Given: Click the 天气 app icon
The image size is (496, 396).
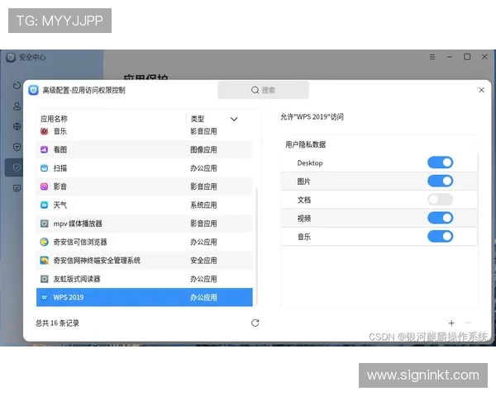Looking at the screenshot, I should [45, 205].
